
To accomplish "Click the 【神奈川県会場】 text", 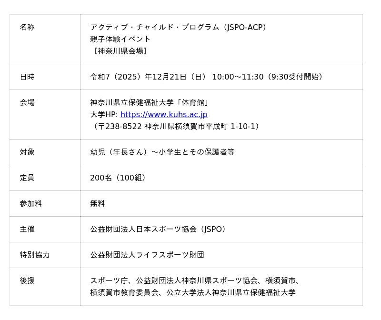I will click(120, 51).
